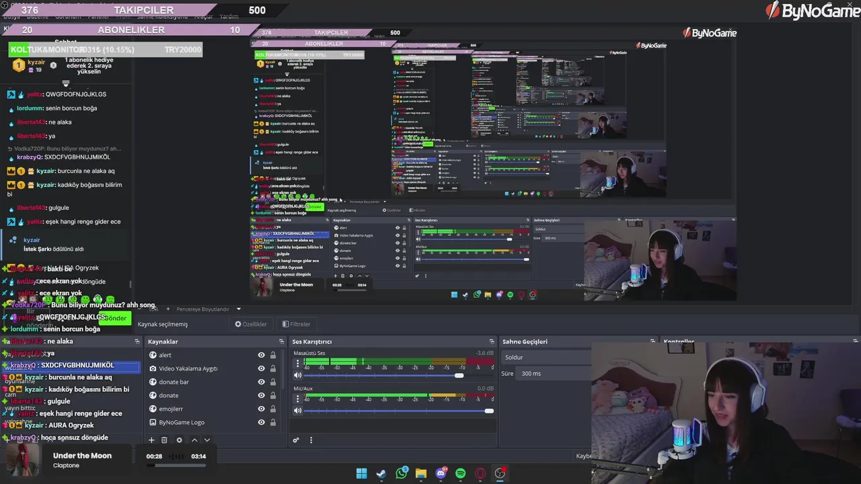The image size is (861, 484).
Task: Click the image icon of ByNoGame Logo
Action: pyautogui.click(x=153, y=422)
